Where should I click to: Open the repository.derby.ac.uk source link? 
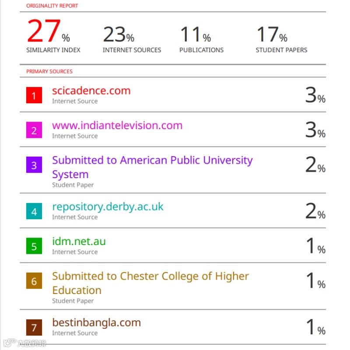tap(108, 206)
